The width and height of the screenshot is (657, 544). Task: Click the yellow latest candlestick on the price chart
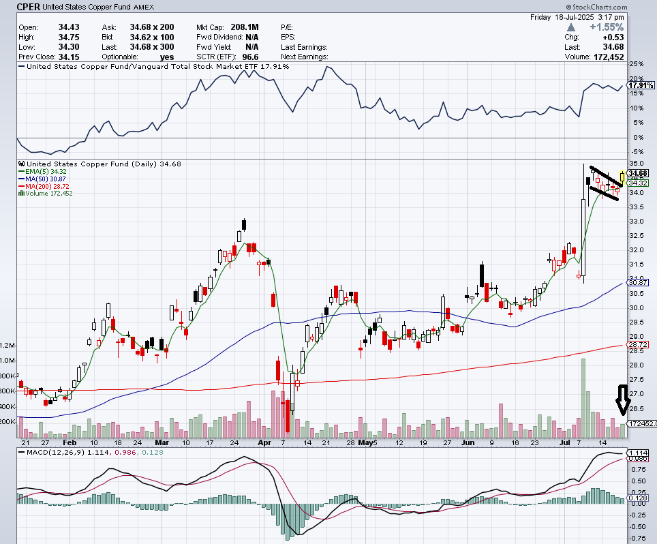click(623, 177)
